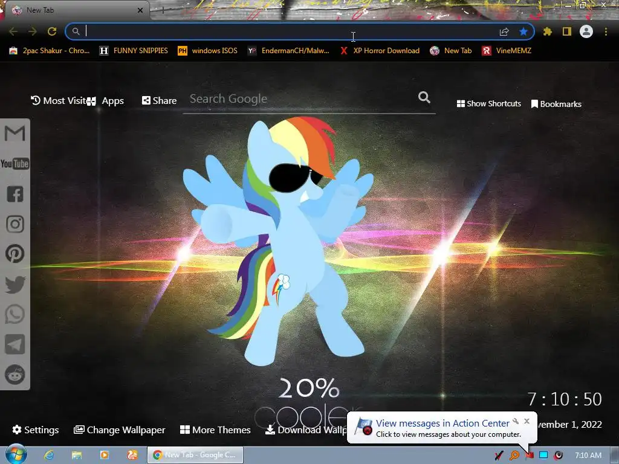Go back to previous page
This screenshot has height=464, width=619.
tap(13, 31)
